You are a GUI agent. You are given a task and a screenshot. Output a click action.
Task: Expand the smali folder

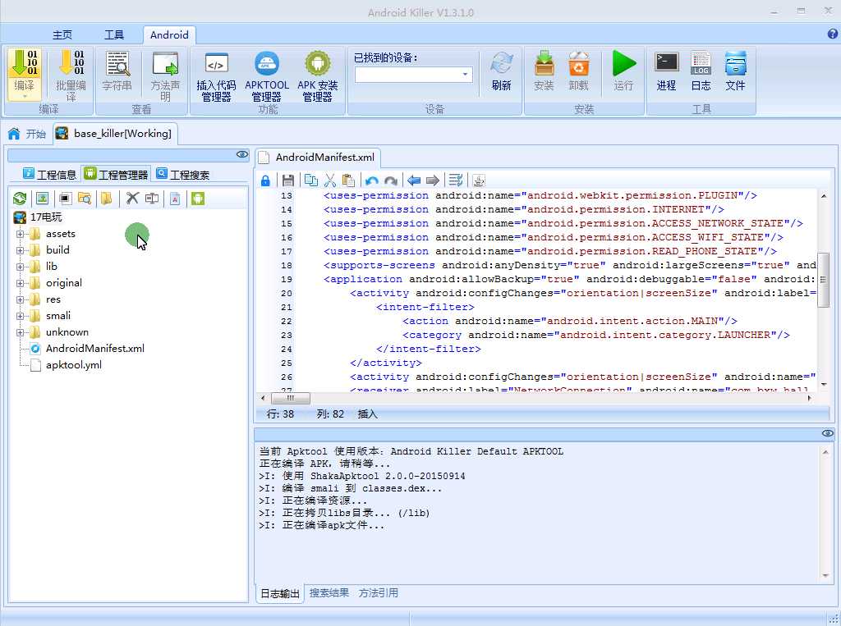point(20,316)
